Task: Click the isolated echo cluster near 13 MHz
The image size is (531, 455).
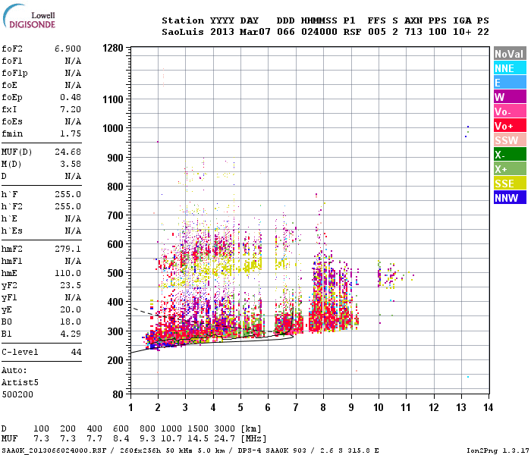Action: coord(467,131)
